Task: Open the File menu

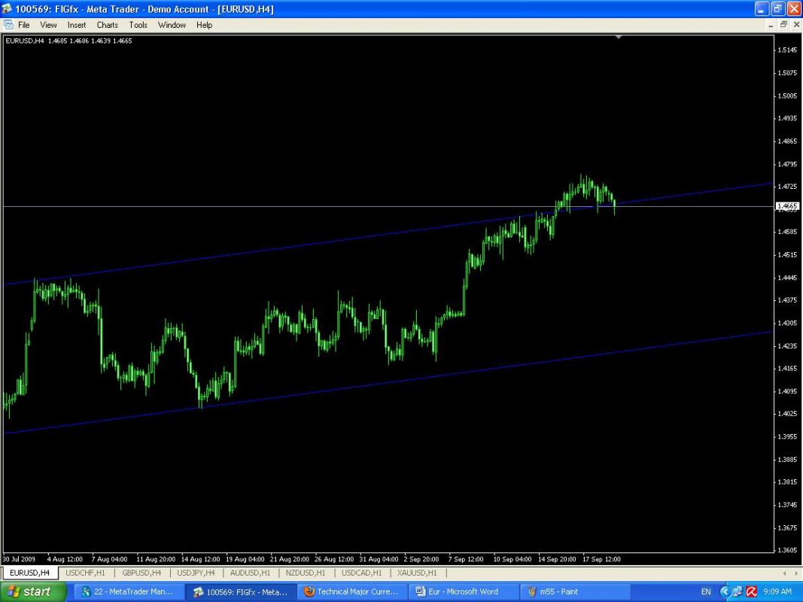Action: pyautogui.click(x=23, y=25)
